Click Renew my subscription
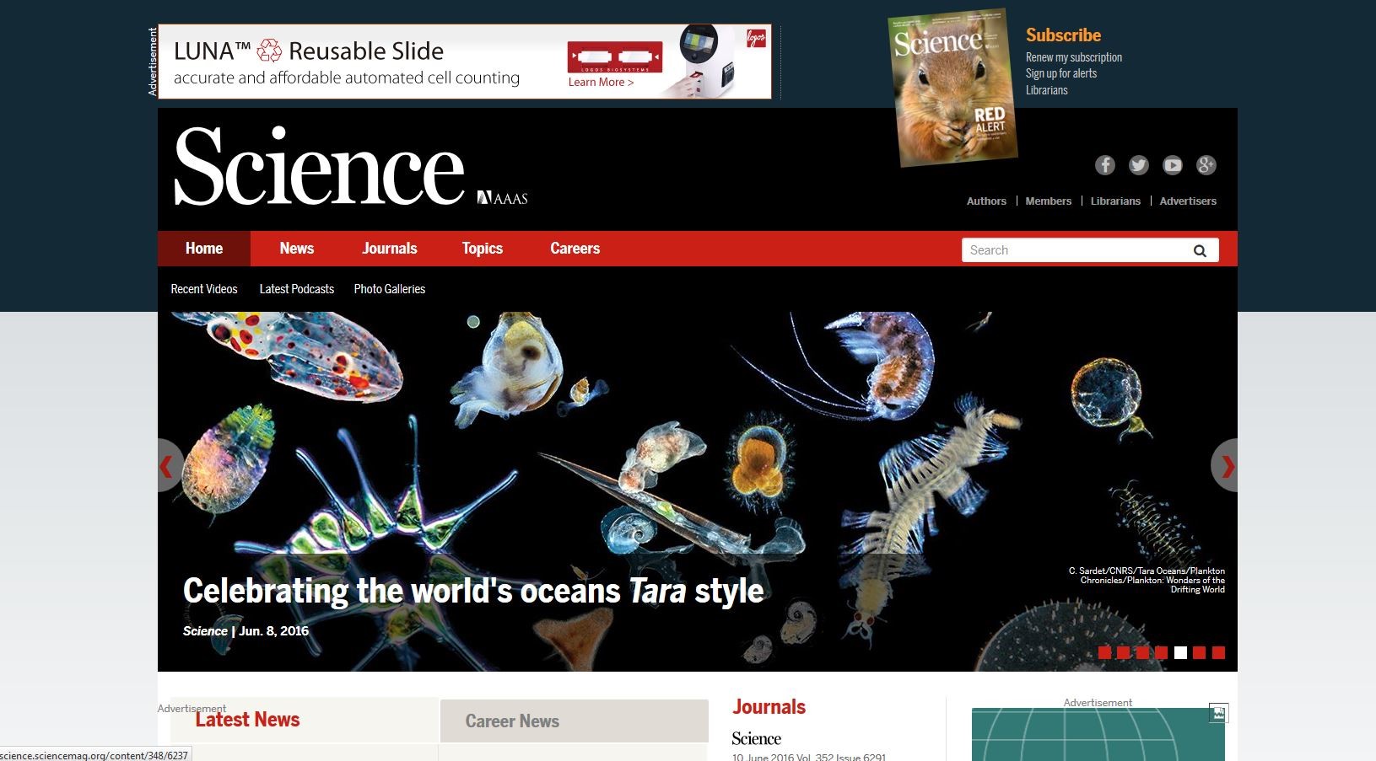This screenshot has height=761, width=1376. pos(1074,57)
